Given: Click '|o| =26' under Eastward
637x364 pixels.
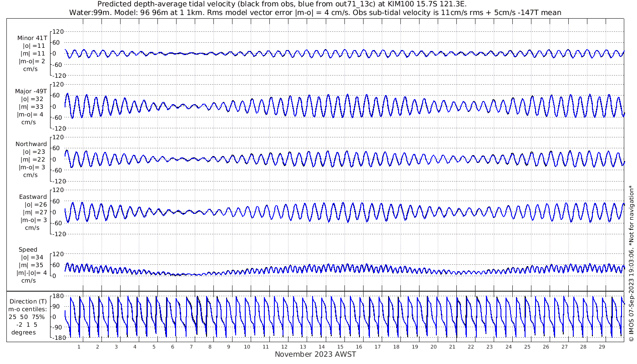Looking at the screenshot, I should [36, 205].
